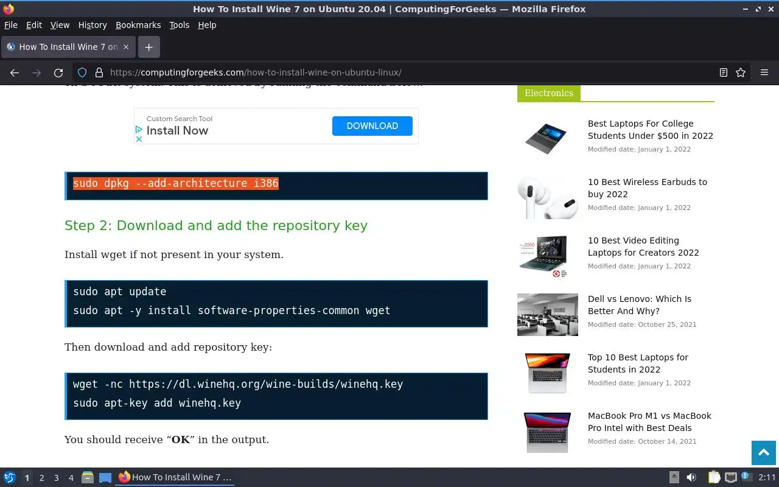
Task: Click the update notifier tray icon
Action: [x=747, y=477]
